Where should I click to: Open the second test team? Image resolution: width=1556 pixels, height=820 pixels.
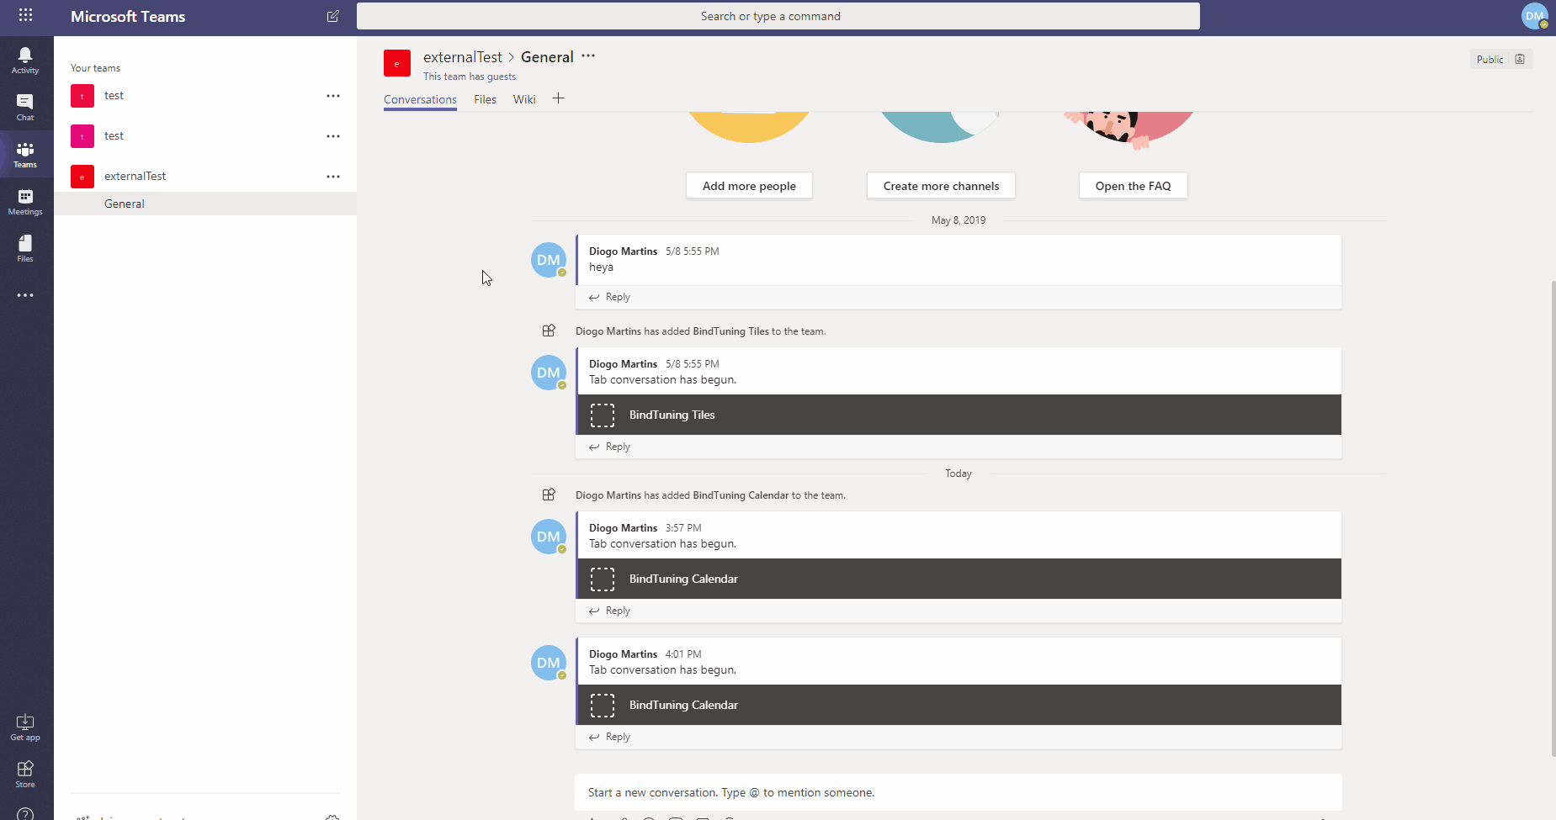pos(205,136)
